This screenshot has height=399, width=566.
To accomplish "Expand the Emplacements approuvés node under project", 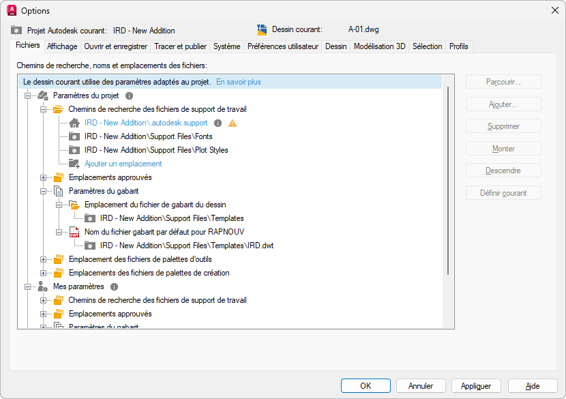I will (x=44, y=178).
